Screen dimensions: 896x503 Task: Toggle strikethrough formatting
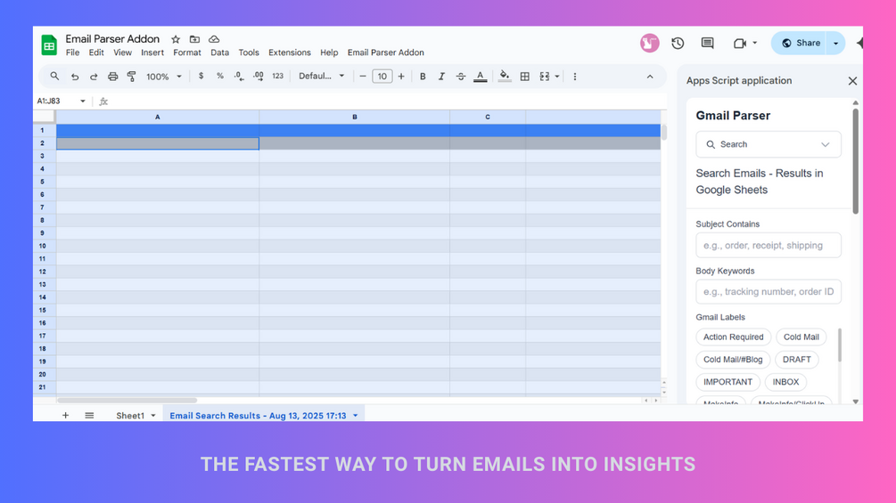click(461, 77)
